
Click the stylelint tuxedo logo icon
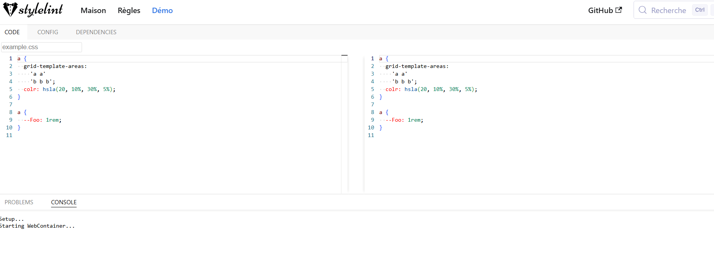(x=10, y=10)
